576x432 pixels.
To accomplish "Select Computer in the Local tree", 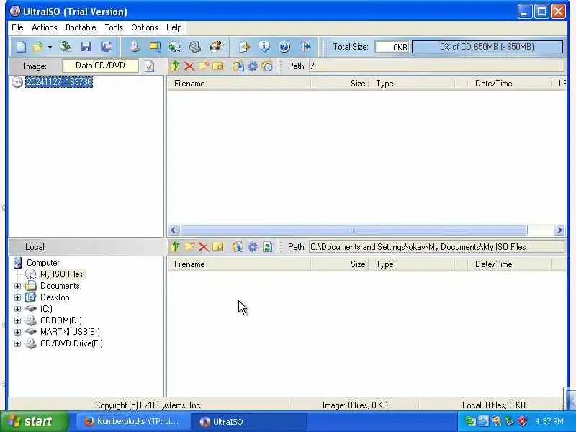I will click(x=43, y=263).
